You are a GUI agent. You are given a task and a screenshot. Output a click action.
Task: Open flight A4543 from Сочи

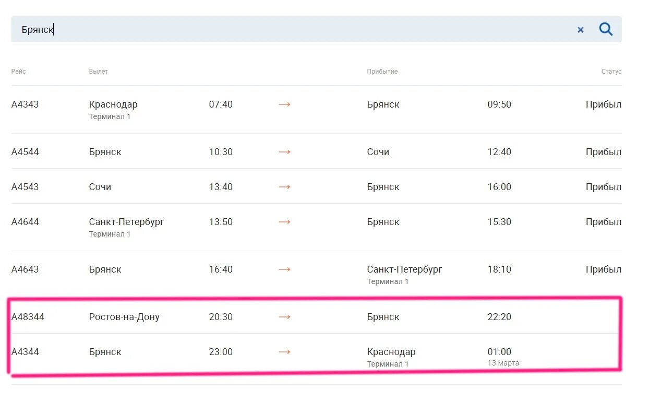click(316, 186)
